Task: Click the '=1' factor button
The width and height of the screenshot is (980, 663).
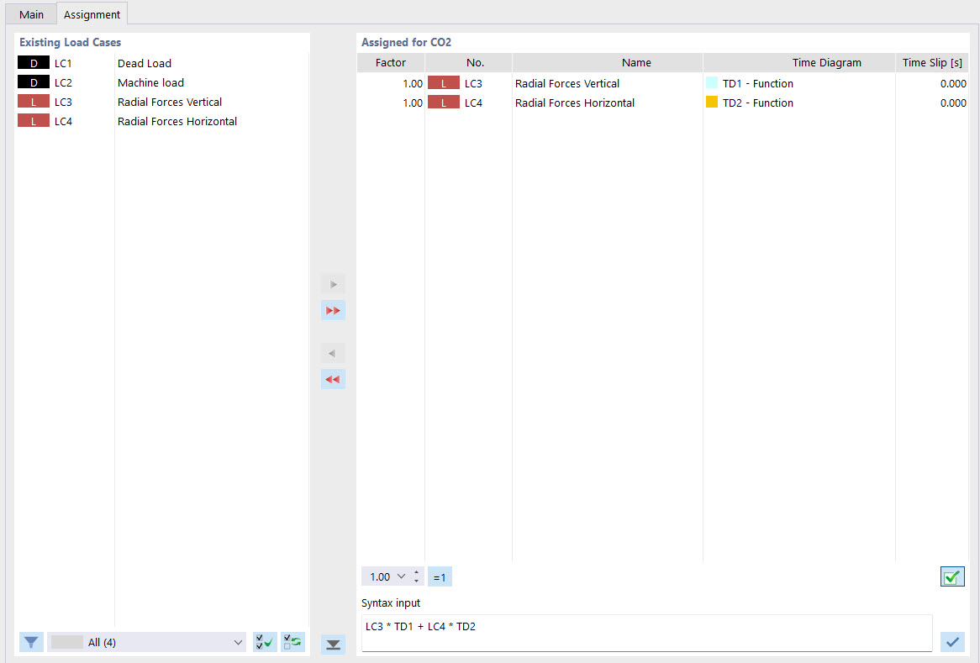Action: 440,576
